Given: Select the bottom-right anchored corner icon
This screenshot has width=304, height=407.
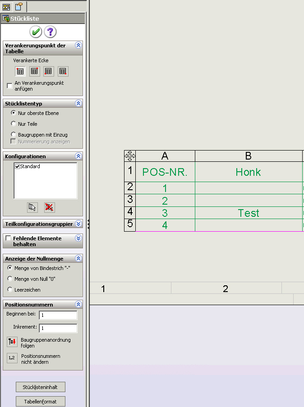Looking at the screenshot, I should [x=63, y=71].
